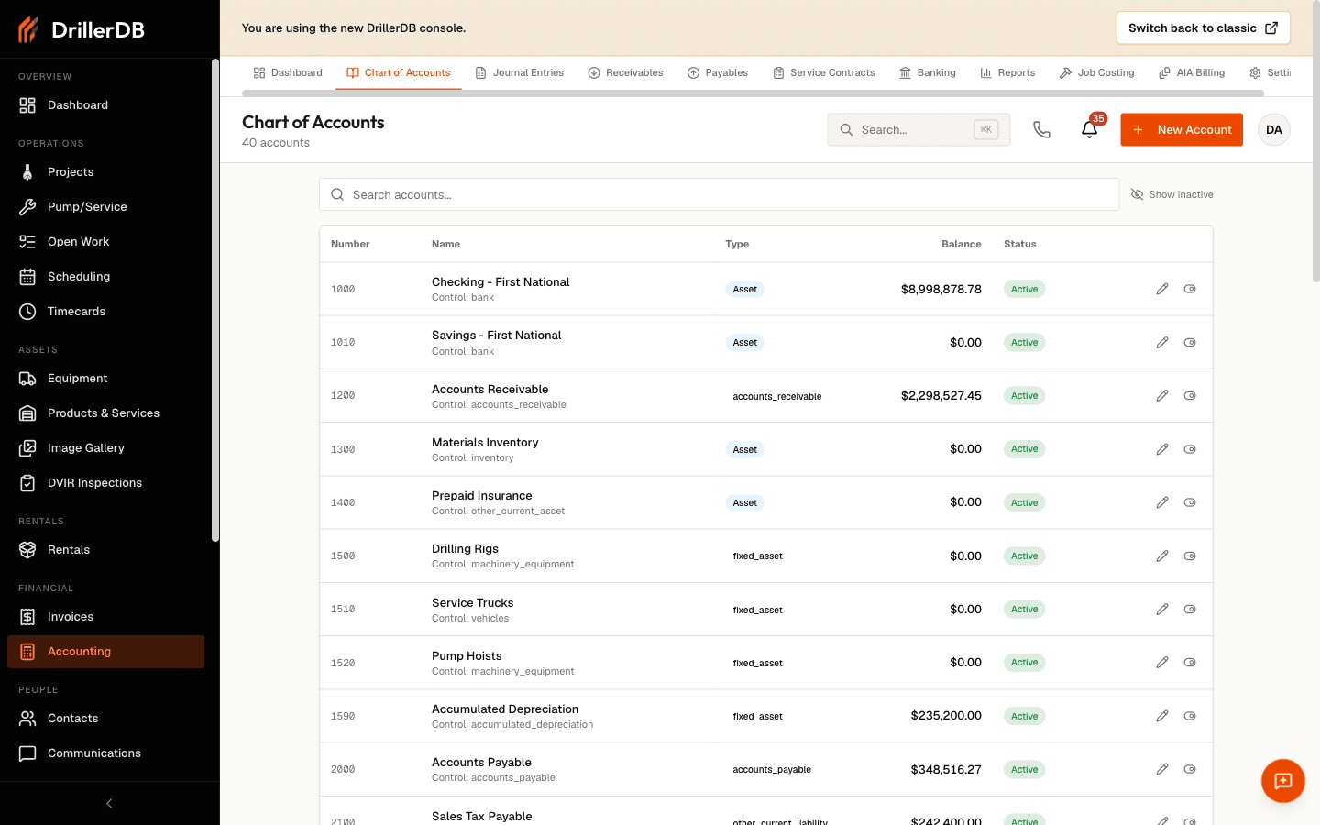Open Scheduling calendar in sidebar

(105, 277)
